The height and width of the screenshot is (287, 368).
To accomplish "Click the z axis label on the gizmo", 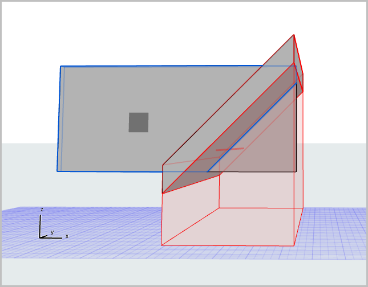I will tap(42, 210).
